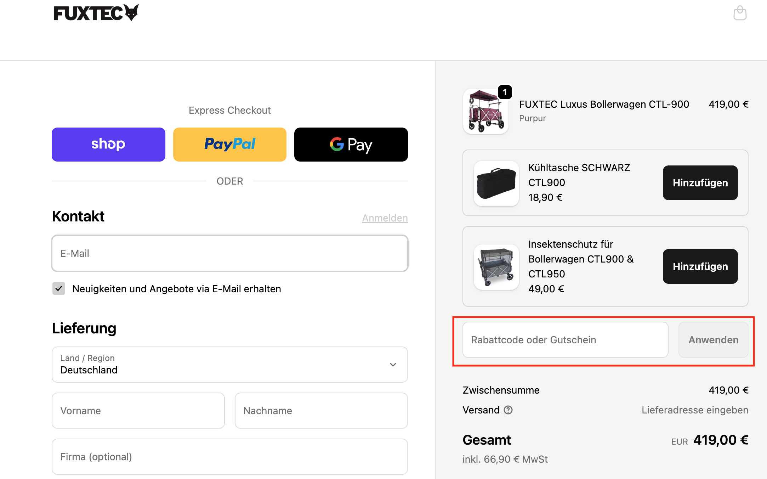Screen dimensions: 767x479
Task: Click the '18,90 €' Kühltasche price
Action: point(545,197)
